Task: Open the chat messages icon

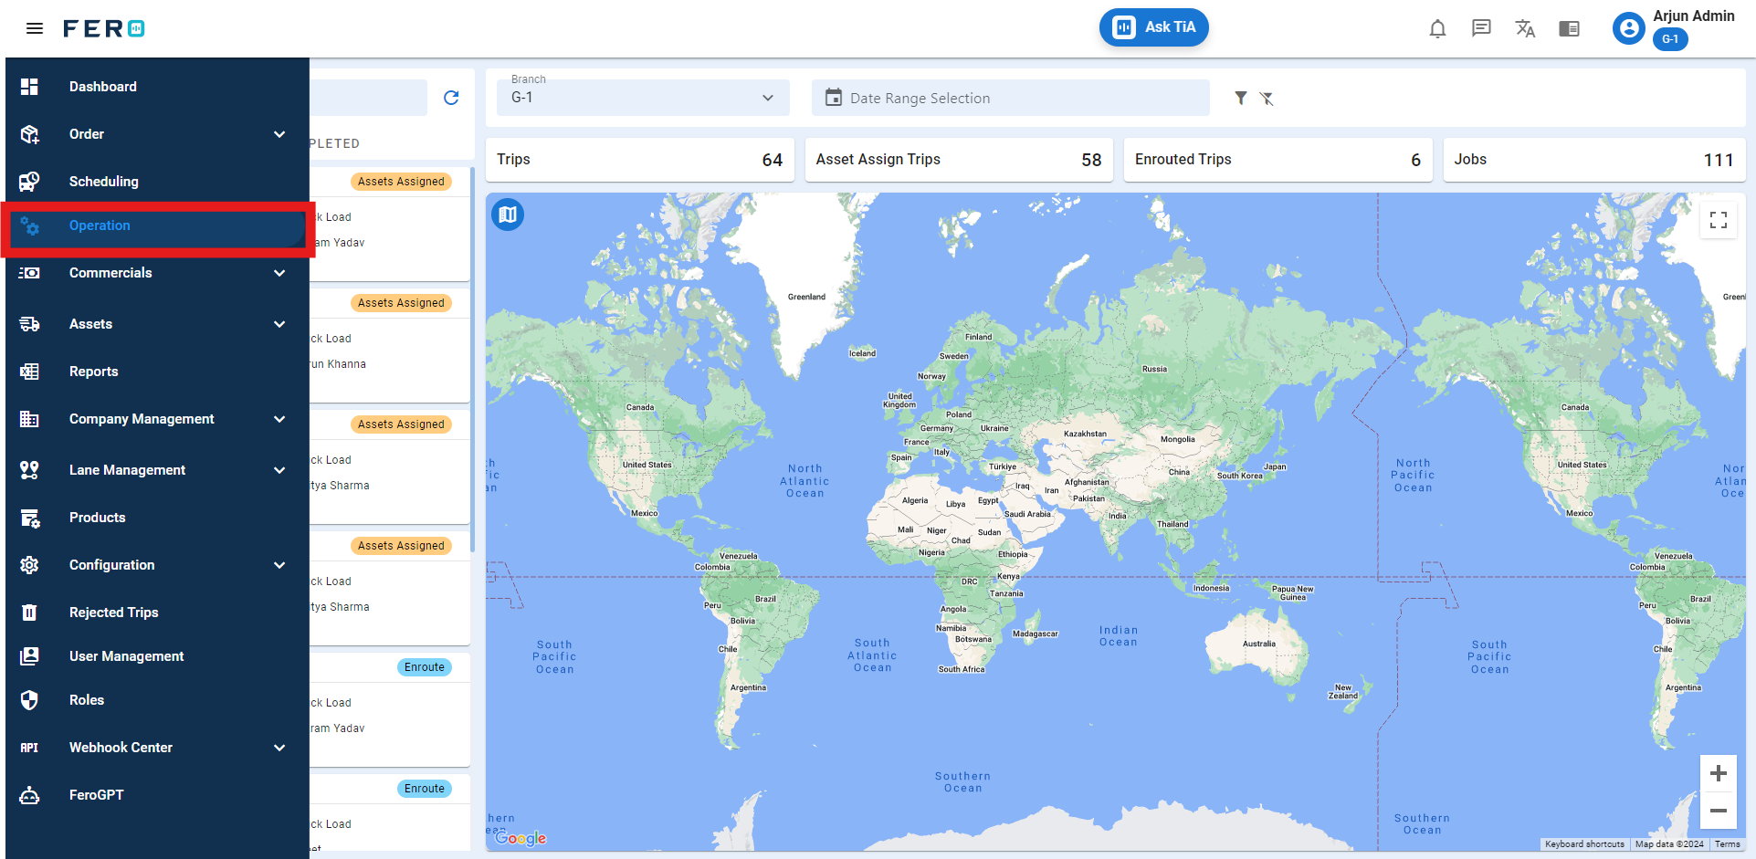Action: point(1481,29)
